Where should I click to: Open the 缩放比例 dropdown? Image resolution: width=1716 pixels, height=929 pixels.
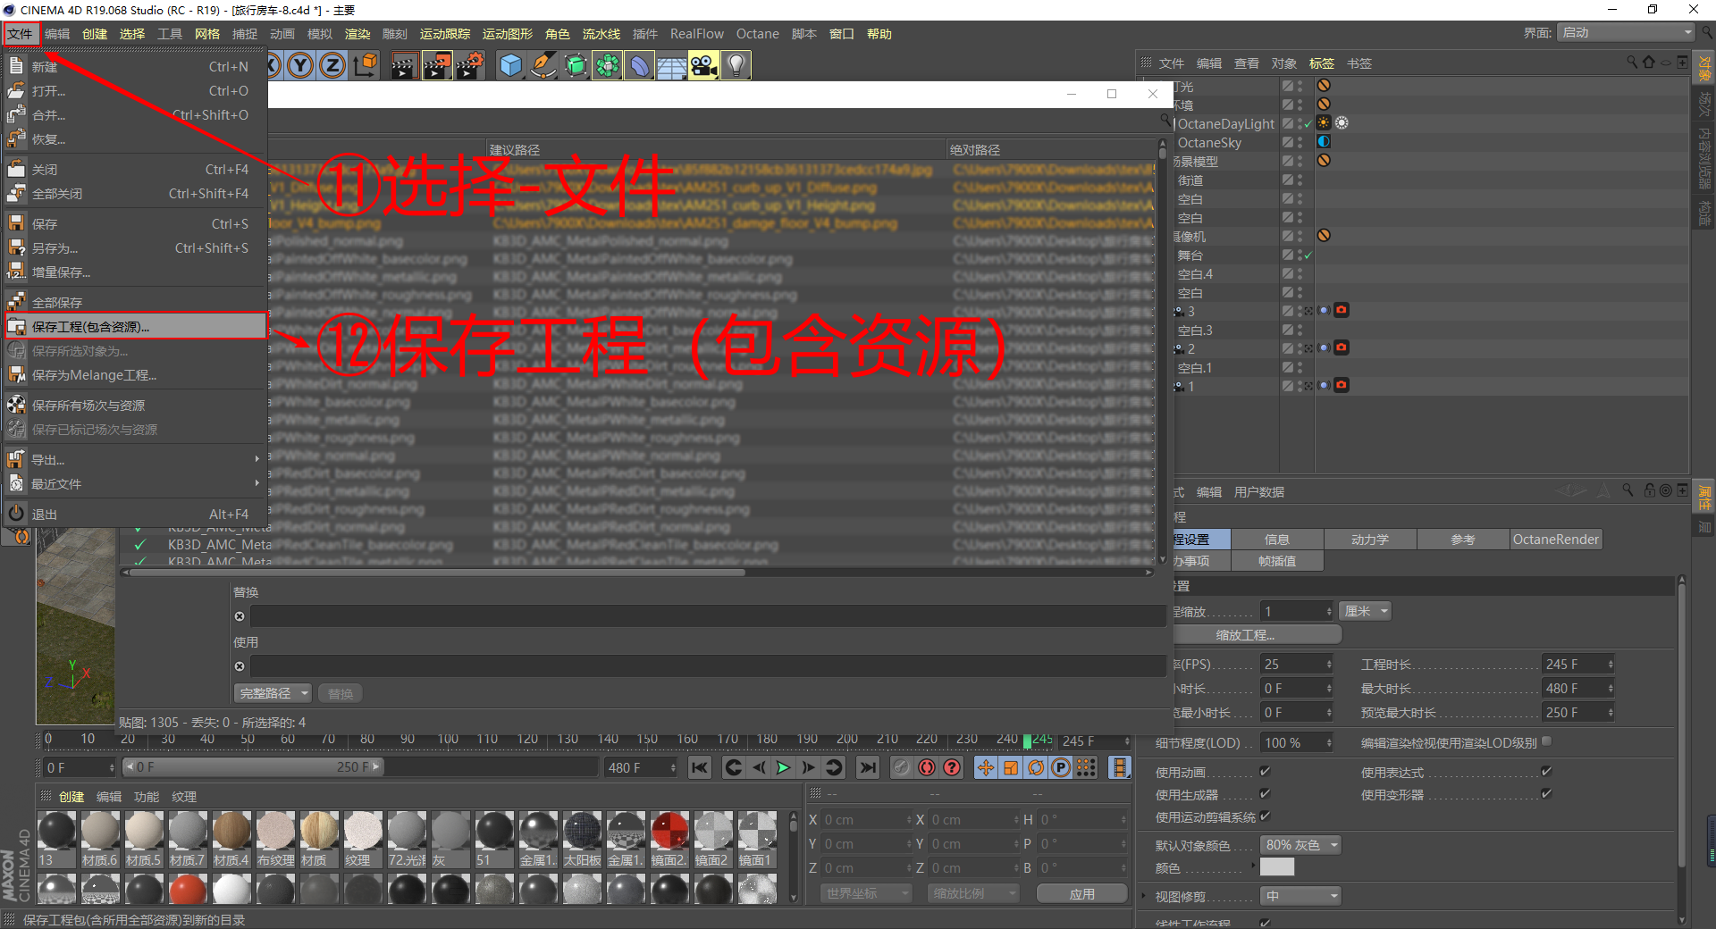972,893
